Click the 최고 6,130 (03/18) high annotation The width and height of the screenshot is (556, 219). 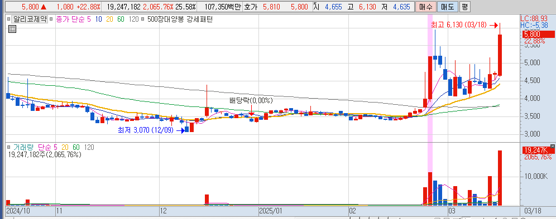[459, 25]
